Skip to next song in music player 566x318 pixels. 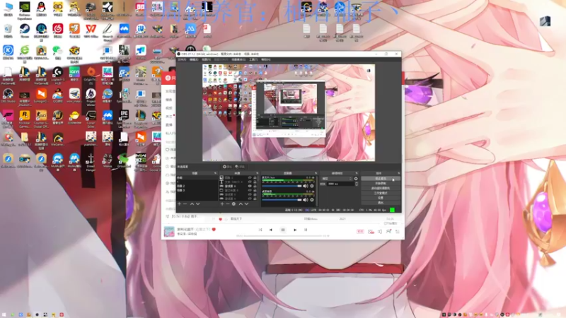pos(295,230)
